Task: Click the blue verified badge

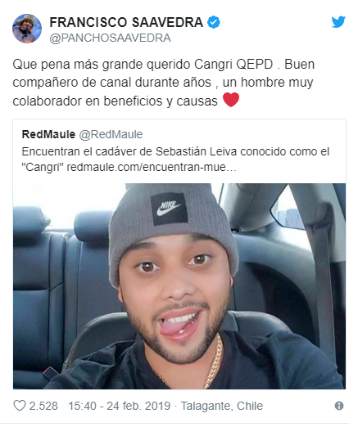Action: [x=214, y=22]
